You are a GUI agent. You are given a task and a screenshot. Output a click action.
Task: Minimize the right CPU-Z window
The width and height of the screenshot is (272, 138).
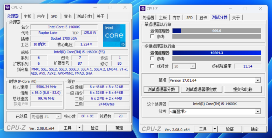tap(230, 9)
